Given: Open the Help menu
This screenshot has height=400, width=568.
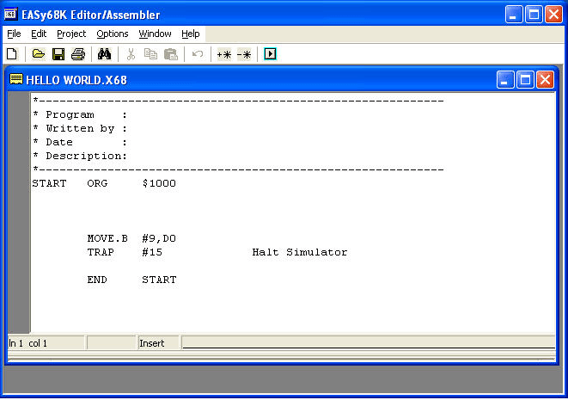Looking at the screenshot, I should pyautogui.click(x=191, y=34).
